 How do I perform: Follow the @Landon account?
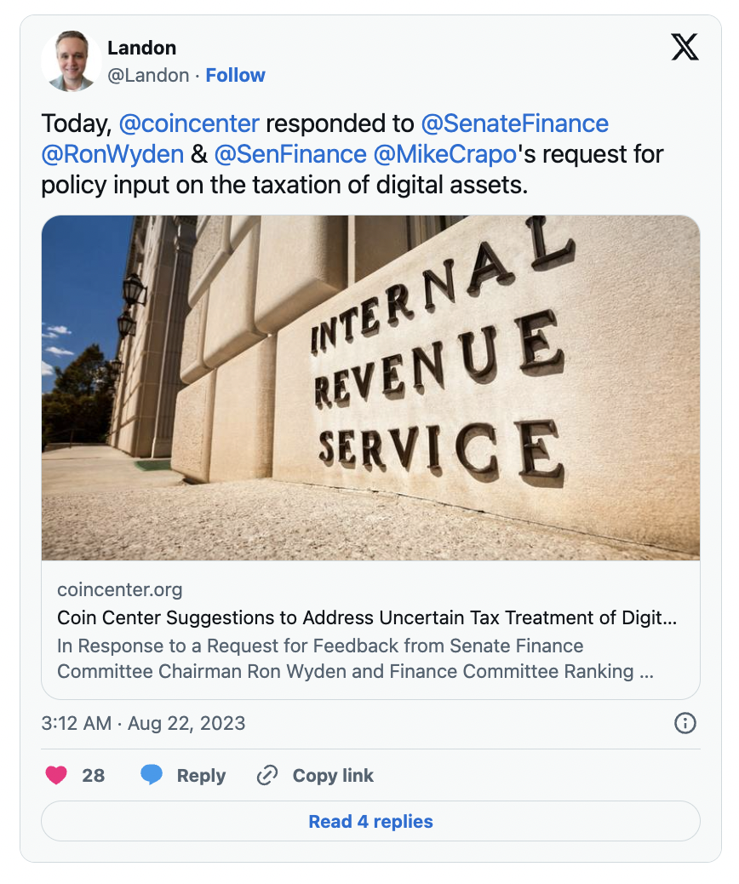[235, 75]
